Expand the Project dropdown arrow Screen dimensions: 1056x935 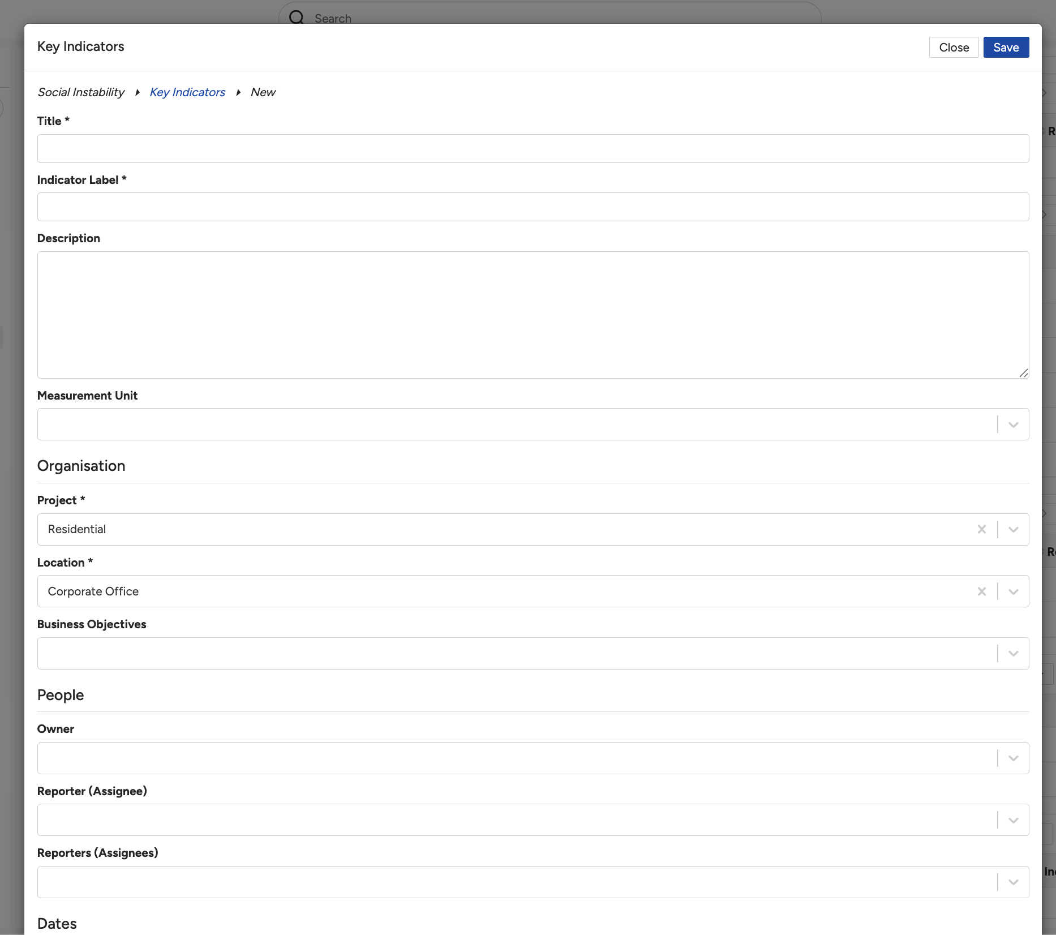(x=1014, y=529)
